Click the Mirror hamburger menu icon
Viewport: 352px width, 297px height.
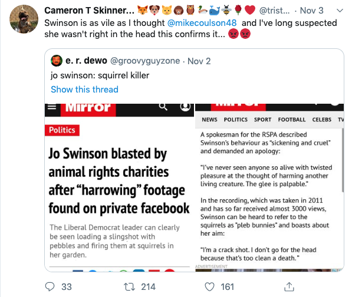tap(52, 107)
